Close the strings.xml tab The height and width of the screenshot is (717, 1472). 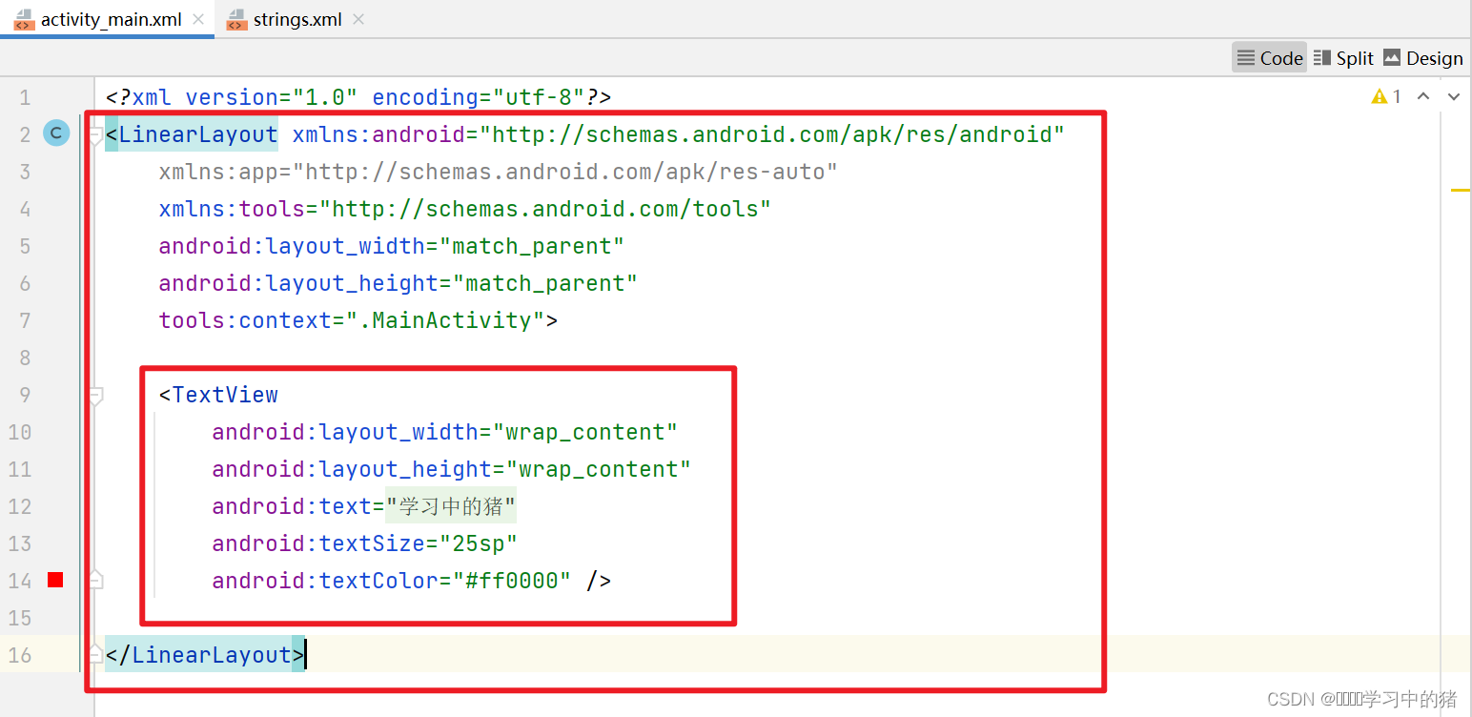(x=358, y=19)
